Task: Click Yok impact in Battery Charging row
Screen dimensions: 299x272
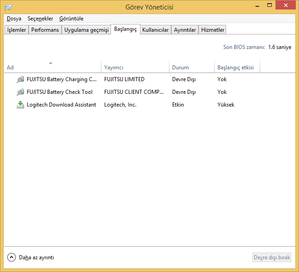Action: tap(222, 79)
